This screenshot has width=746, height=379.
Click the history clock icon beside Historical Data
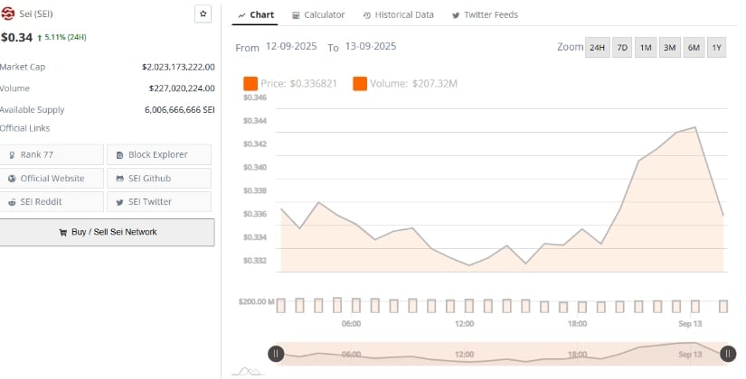367,15
